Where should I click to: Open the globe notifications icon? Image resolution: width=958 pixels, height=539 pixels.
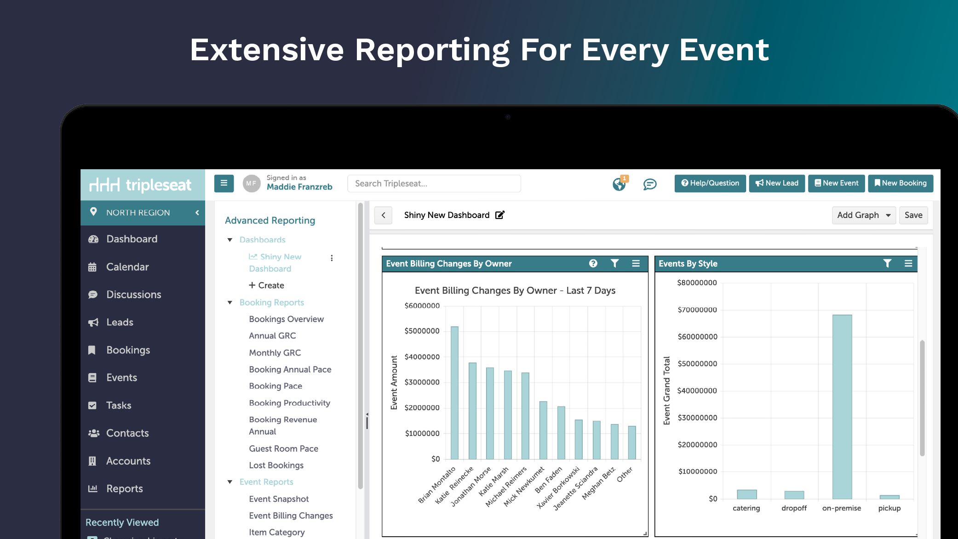coord(619,184)
